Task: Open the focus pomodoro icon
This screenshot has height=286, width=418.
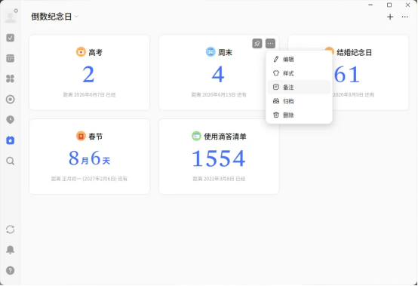Action: pos(11,100)
